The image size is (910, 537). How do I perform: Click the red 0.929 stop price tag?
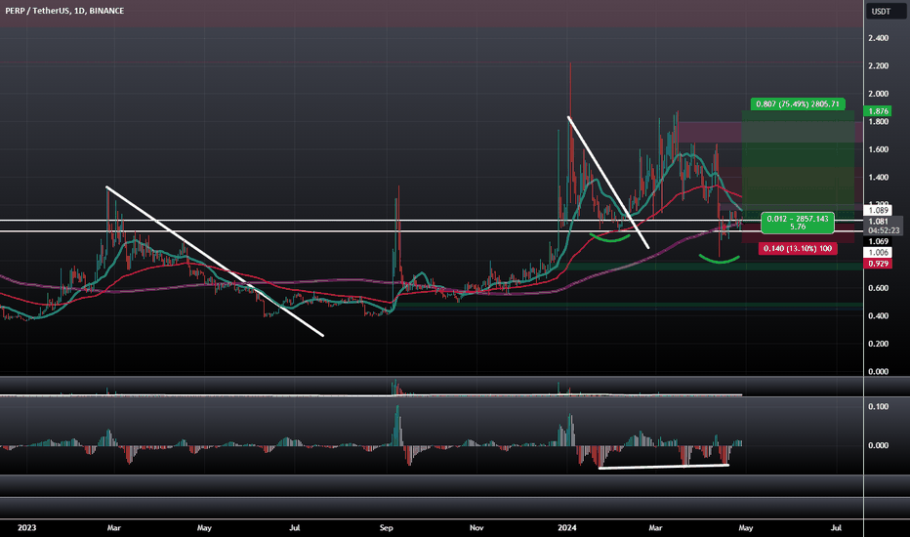pyautogui.click(x=878, y=264)
